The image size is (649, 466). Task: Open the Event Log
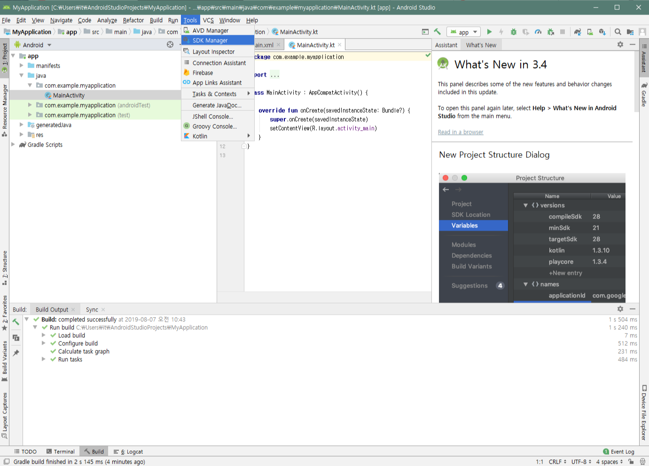(x=618, y=451)
